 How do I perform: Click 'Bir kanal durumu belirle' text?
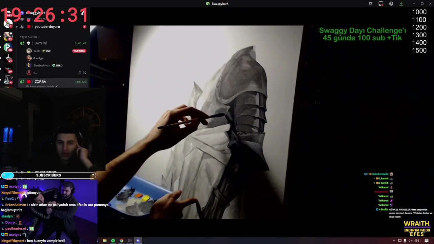(40, 86)
